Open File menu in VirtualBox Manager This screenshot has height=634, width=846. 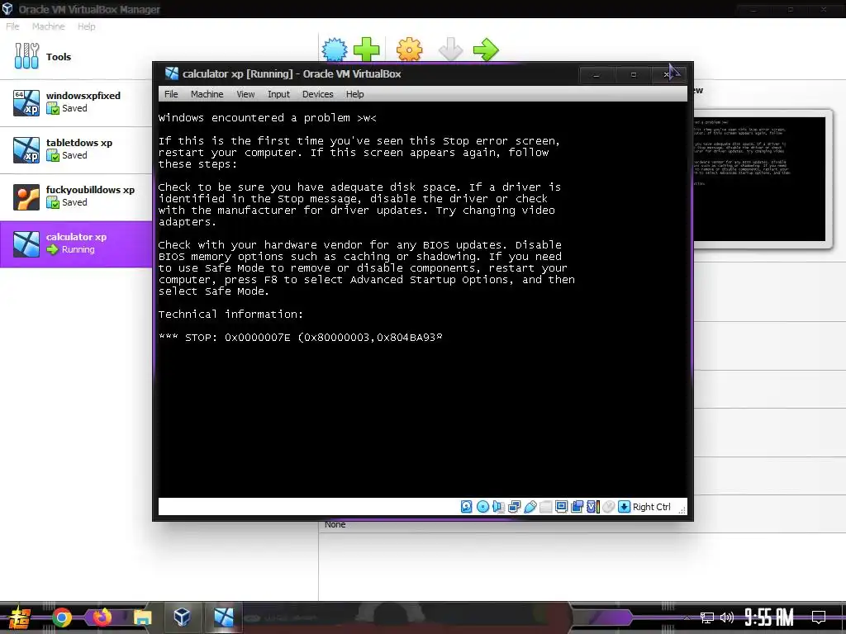(12, 26)
